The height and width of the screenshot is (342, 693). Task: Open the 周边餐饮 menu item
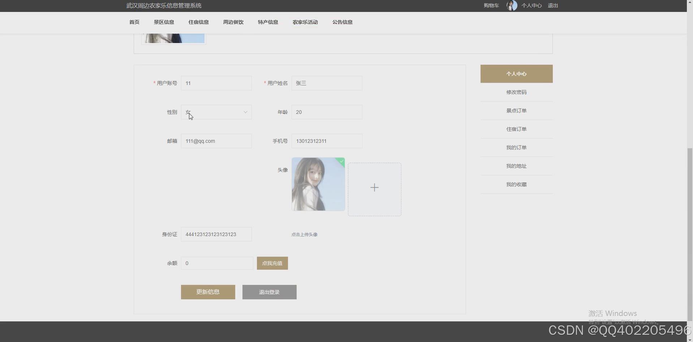point(233,22)
